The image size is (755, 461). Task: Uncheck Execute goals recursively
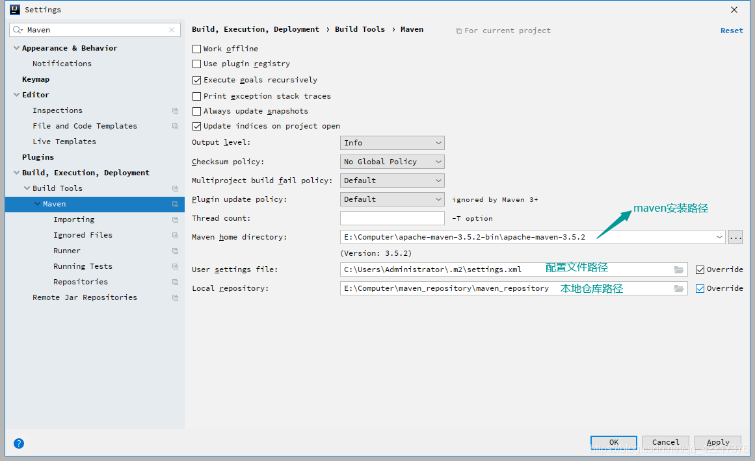196,80
